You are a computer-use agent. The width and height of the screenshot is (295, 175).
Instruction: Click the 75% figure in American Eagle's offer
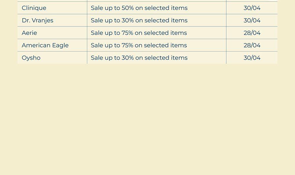(x=127, y=45)
